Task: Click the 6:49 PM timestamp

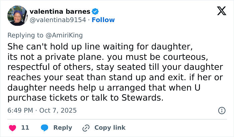Action: (x=21, y=110)
